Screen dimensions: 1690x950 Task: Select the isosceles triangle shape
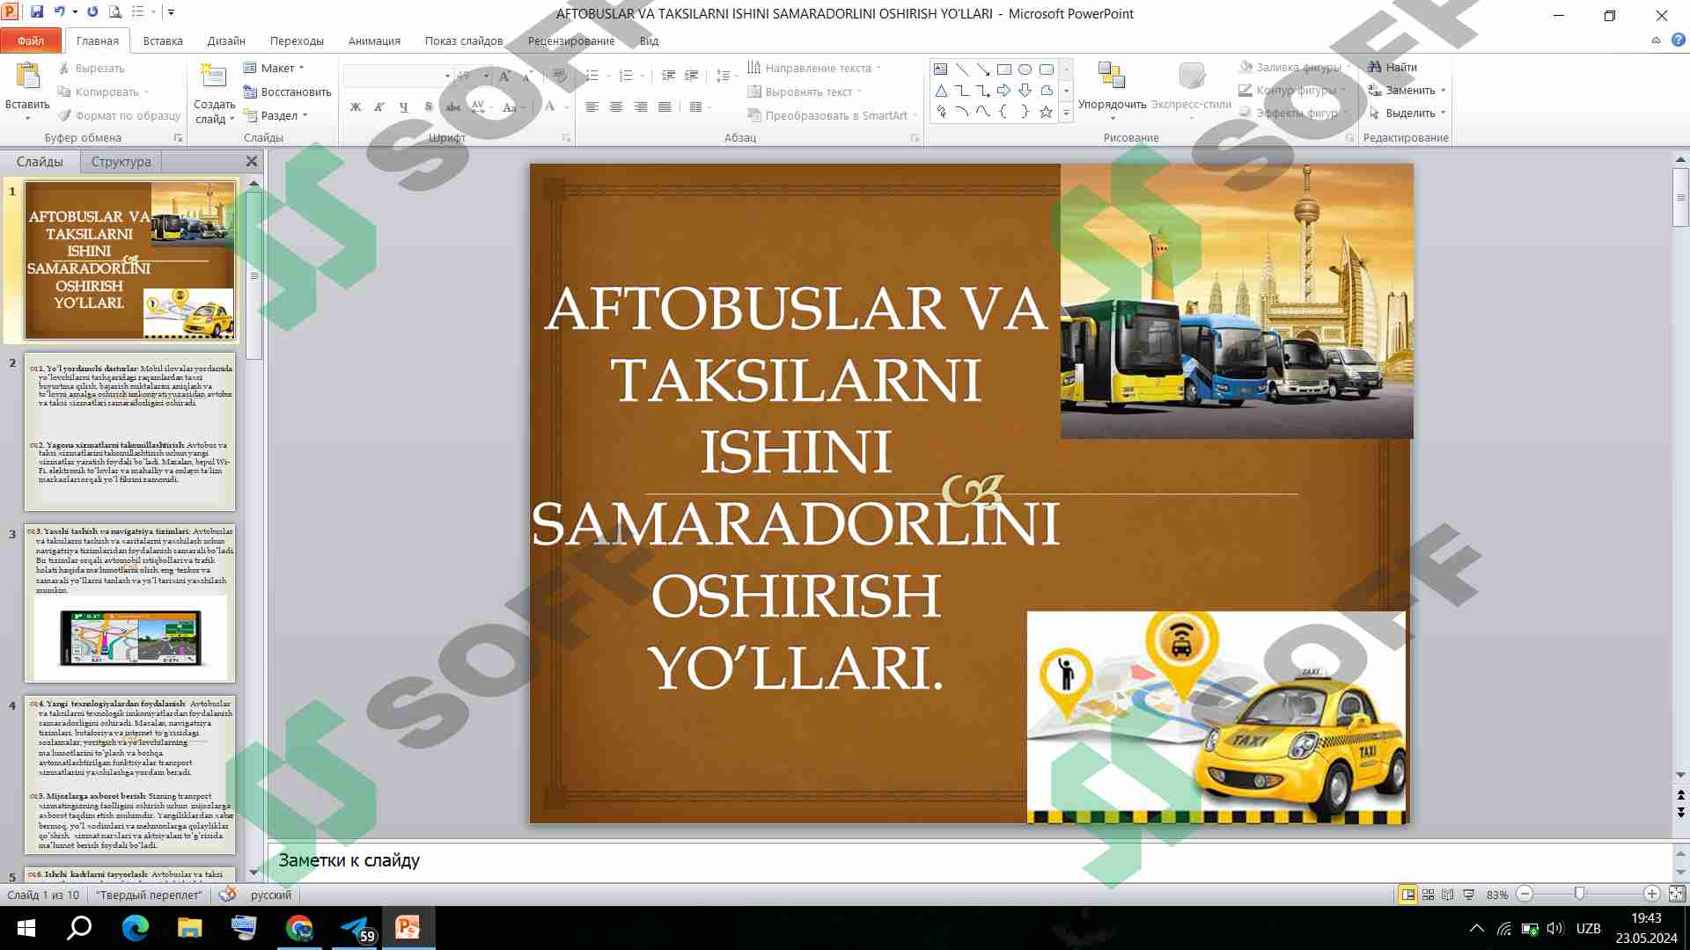click(941, 90)
